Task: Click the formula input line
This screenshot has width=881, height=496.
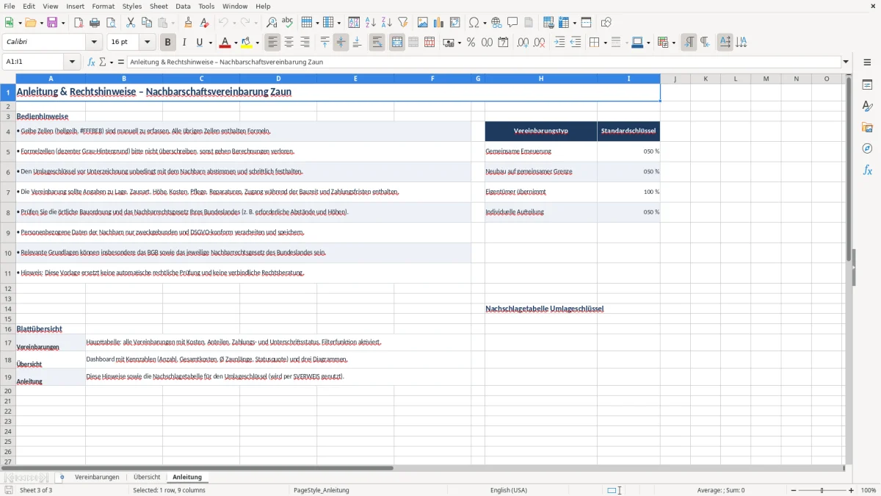Action: [x=483, y=62]
